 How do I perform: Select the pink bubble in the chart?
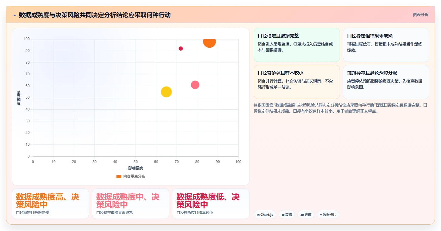click(x=195, y=85)
